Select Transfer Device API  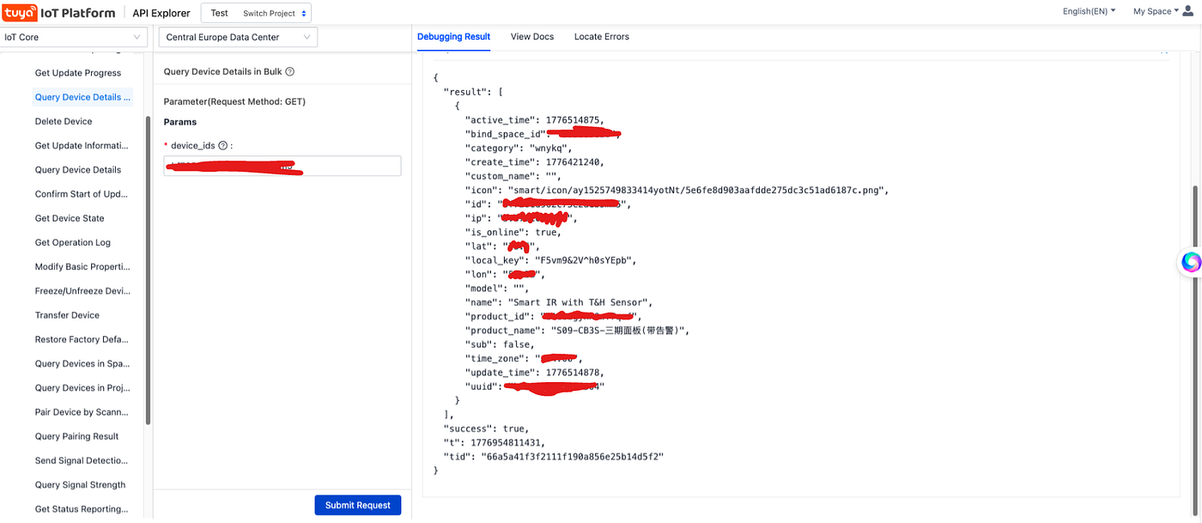click(67, 315)
